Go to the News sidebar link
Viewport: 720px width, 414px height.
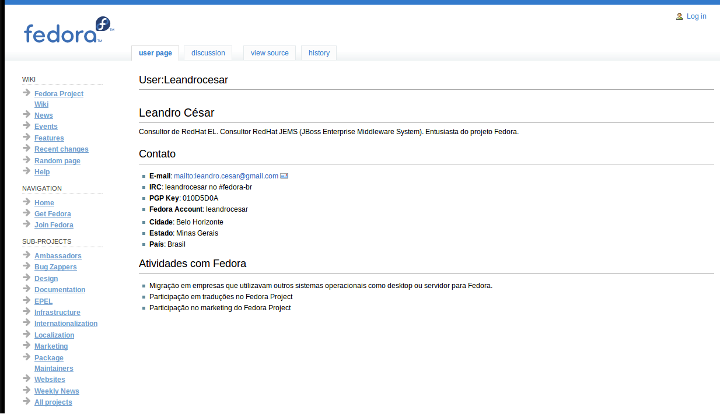tap(44, 115)
